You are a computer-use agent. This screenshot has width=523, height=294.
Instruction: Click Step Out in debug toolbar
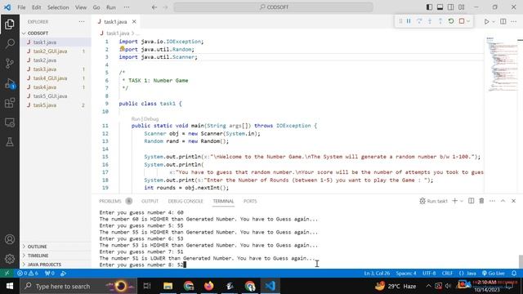[x=440, y=21]
